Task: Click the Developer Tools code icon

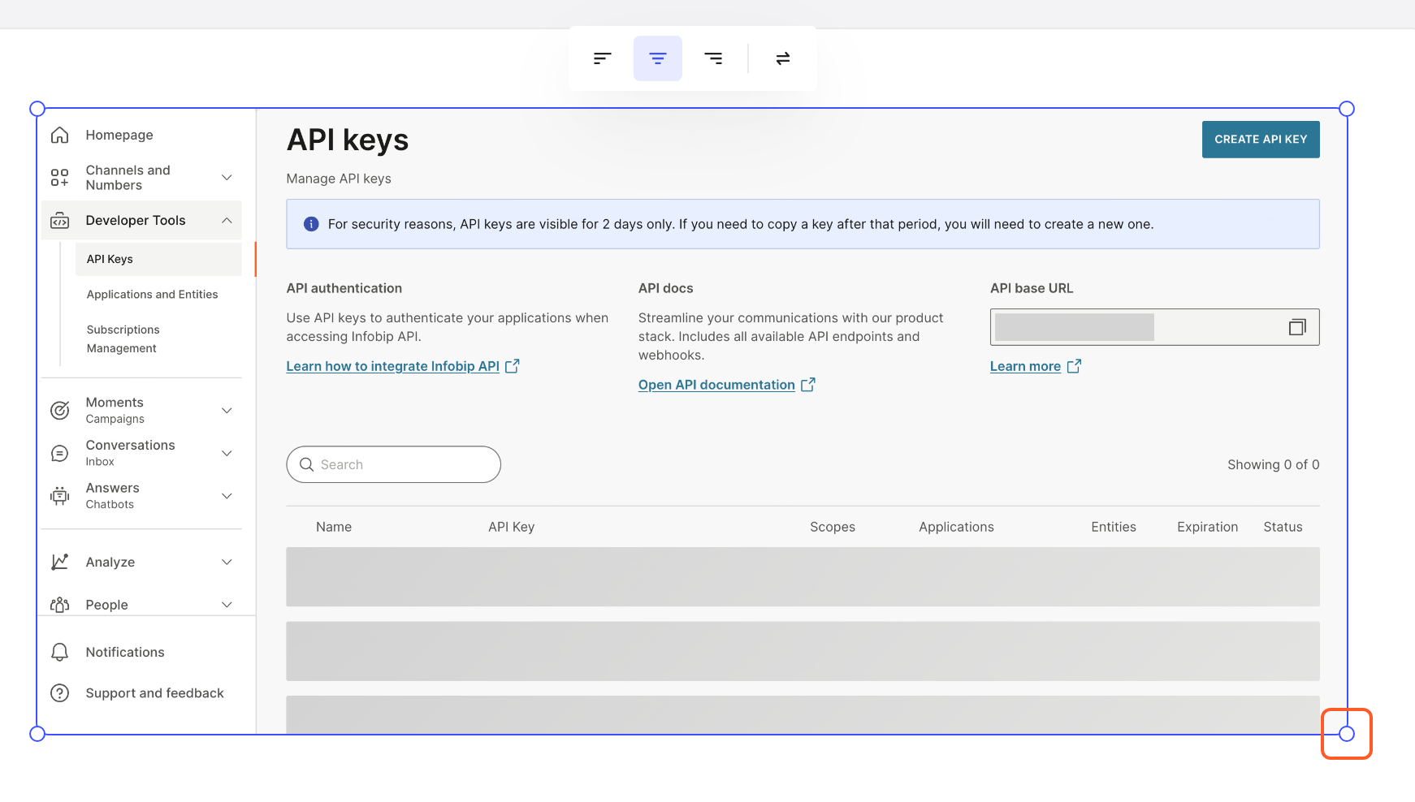Action: click(60, 221)
